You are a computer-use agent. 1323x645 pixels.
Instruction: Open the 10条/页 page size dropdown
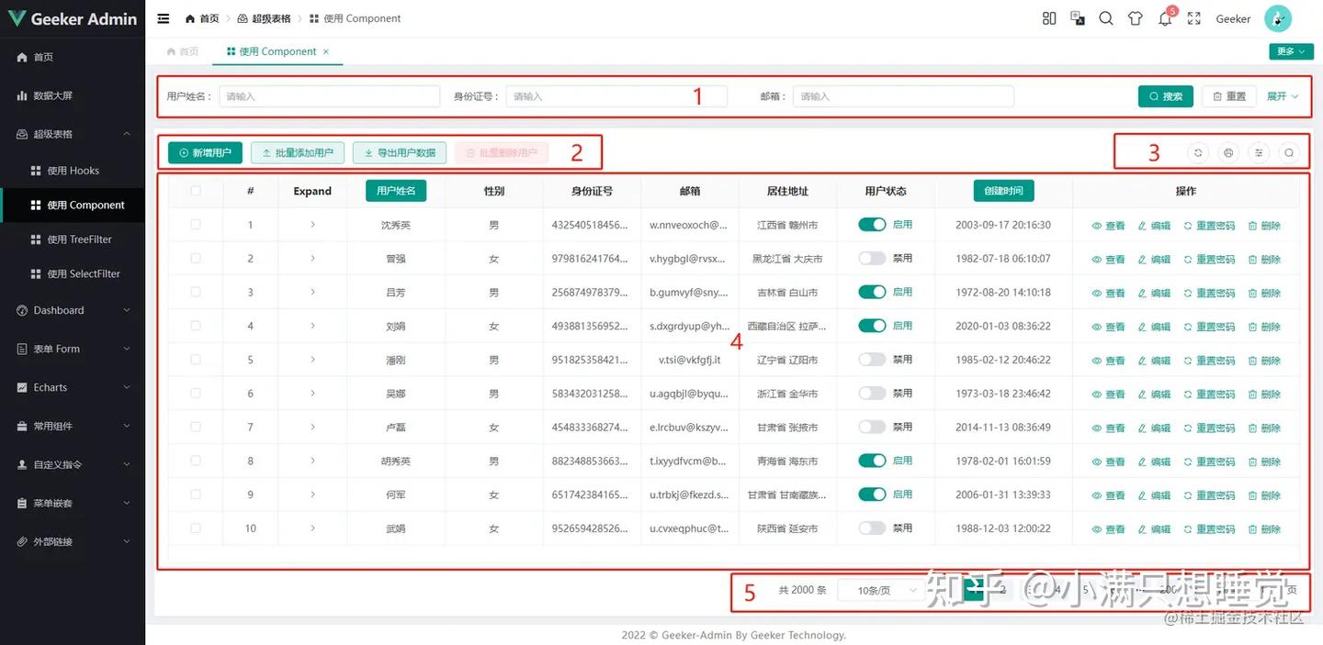click(x=879, y=590)
